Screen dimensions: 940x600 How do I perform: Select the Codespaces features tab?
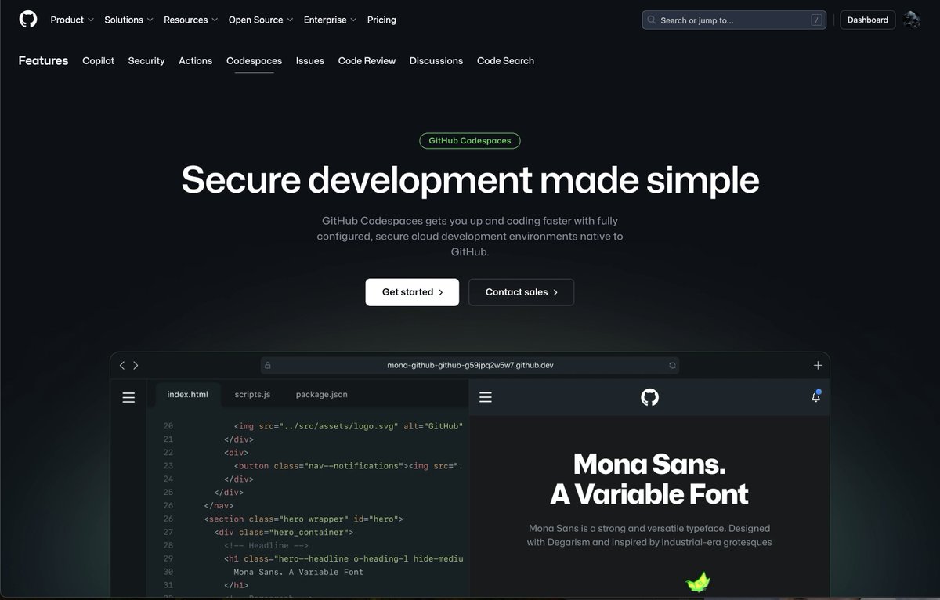pyautogui.click(x=254, y=60)
